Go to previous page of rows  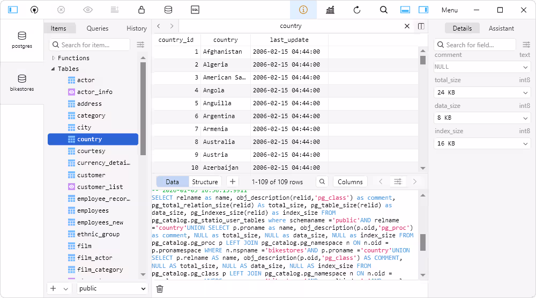[381, 181]
